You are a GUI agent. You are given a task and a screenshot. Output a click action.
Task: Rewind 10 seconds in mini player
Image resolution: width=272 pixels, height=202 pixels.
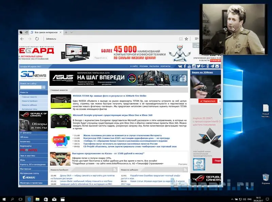(225, 29)
